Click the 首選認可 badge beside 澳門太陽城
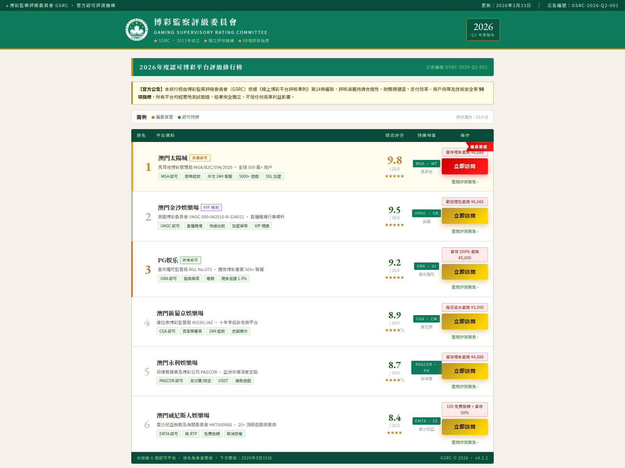The width and height of the screenshot is (625, 468). [200, 158]
